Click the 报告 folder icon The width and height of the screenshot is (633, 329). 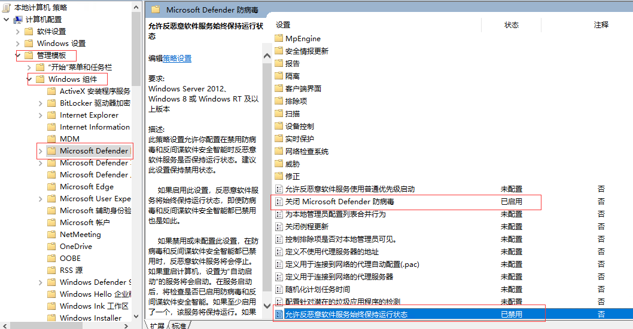(x=279, y=63)
